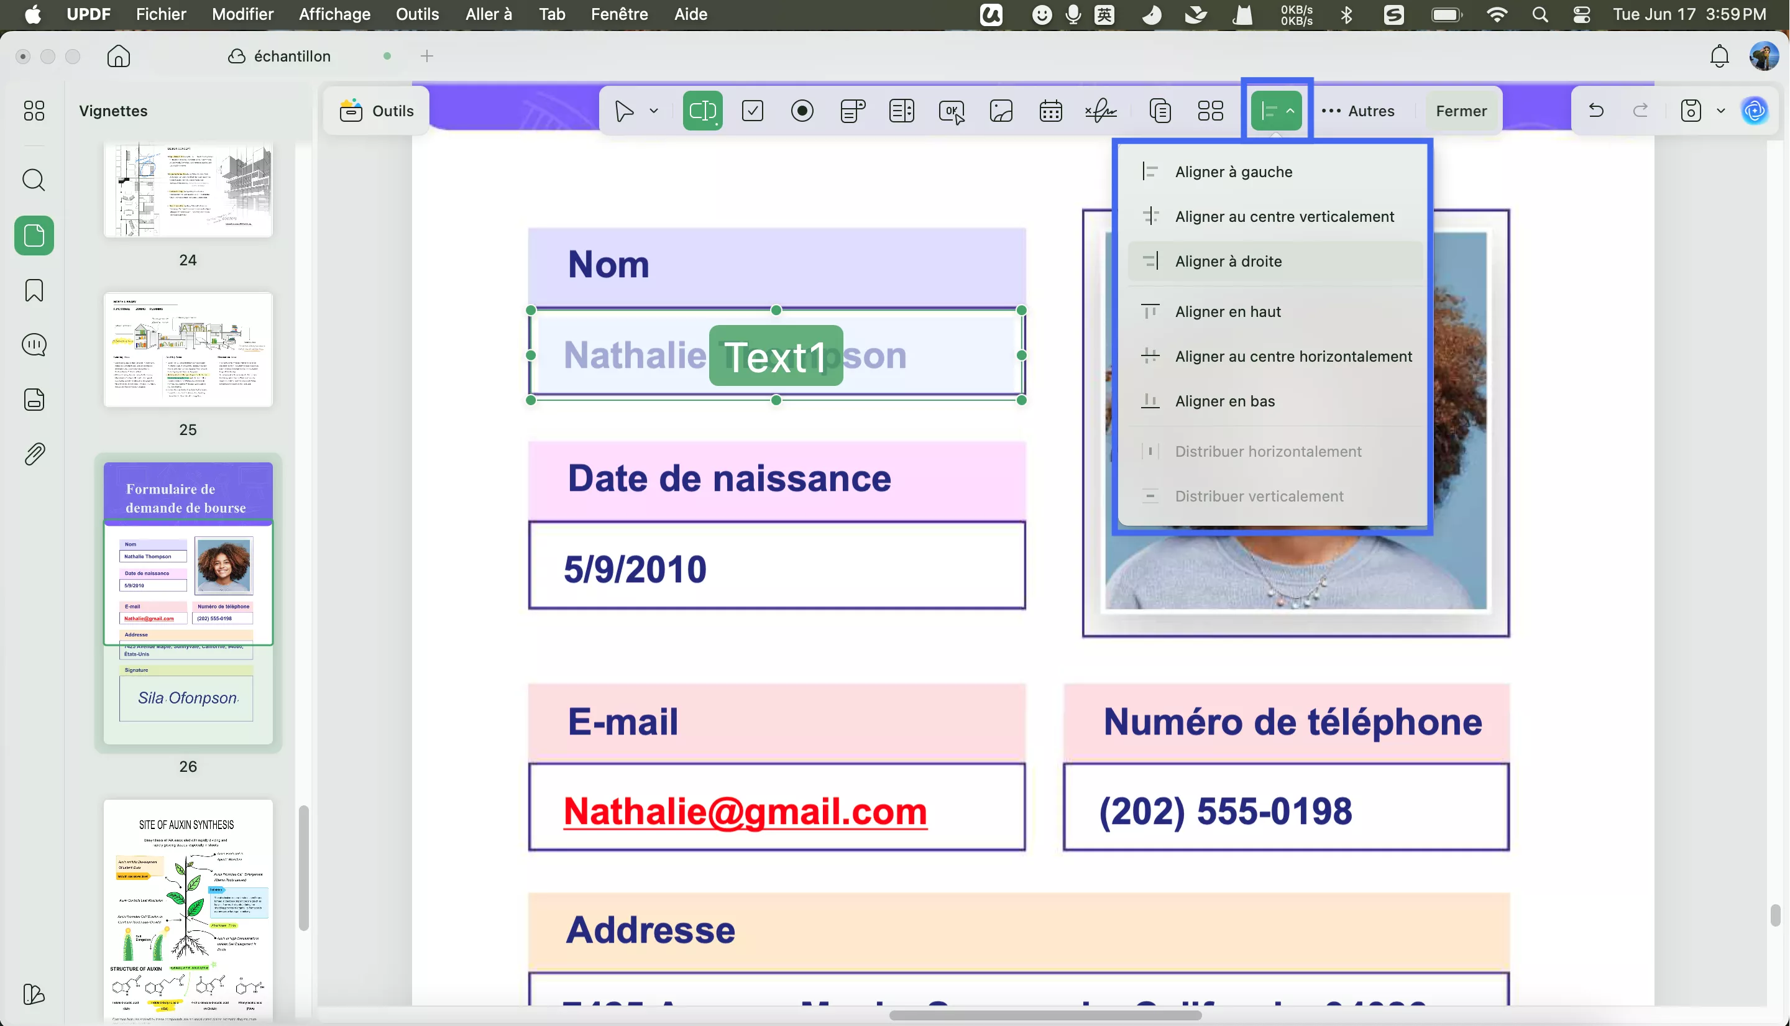Select the radio button form tool
The width and height of the screenshot is (1790, 1026).
802,111
